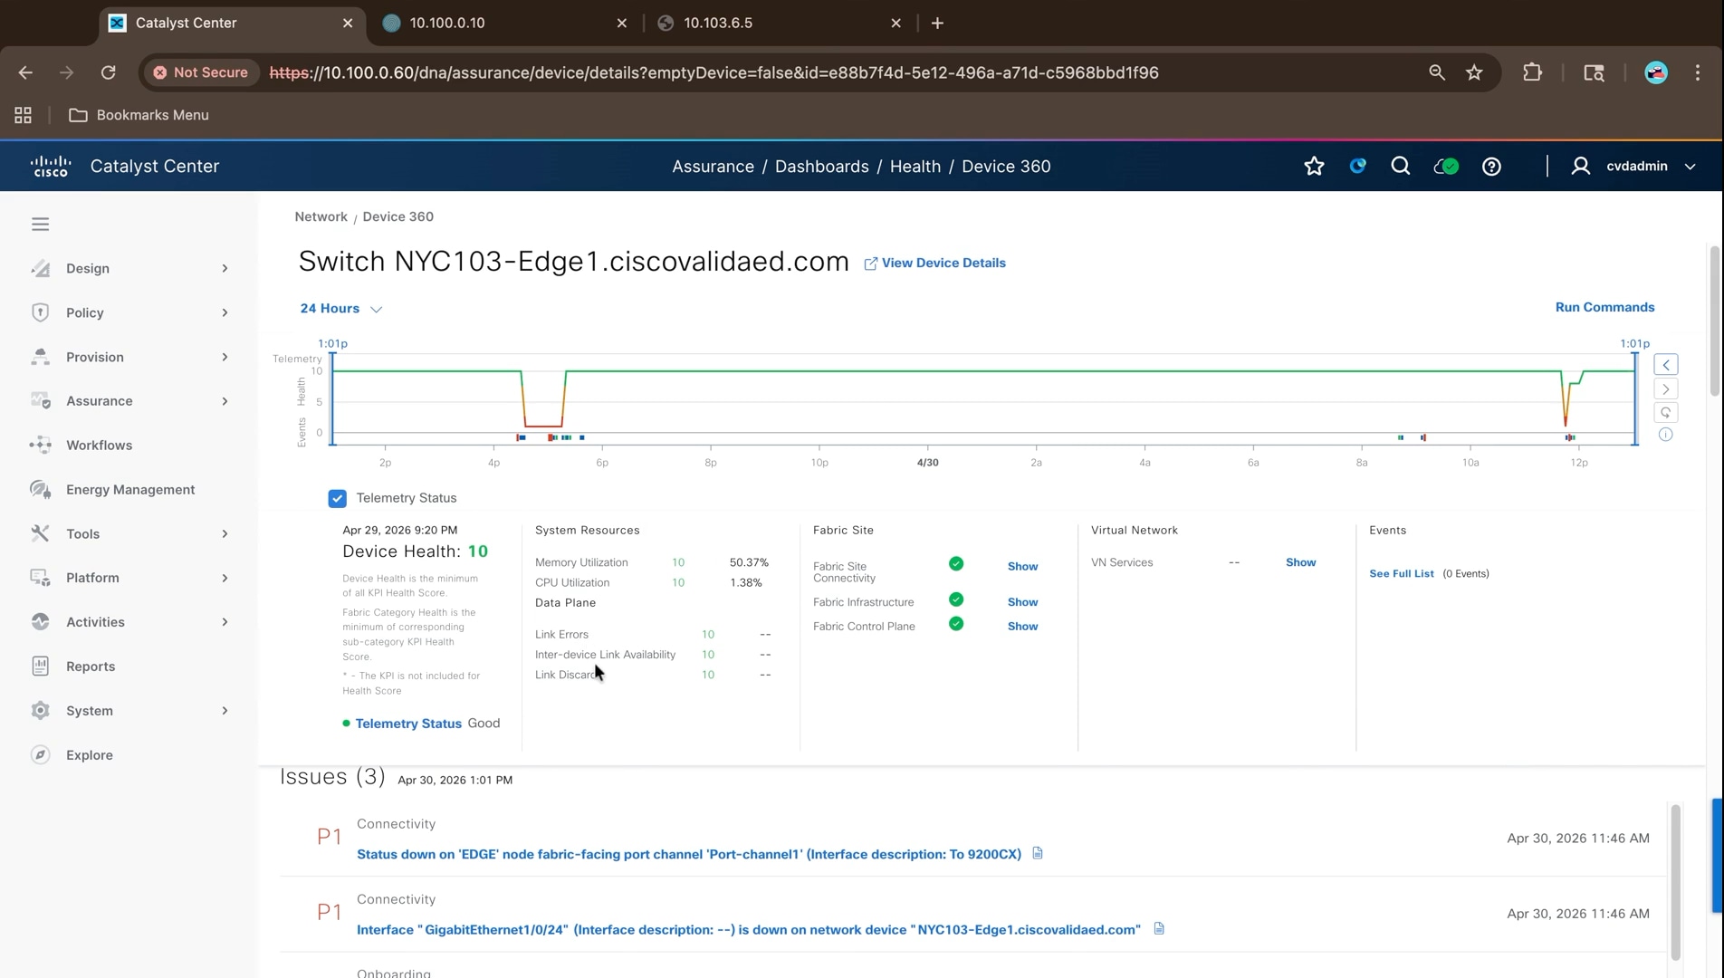Open the Port-channel1 status down issue

click(689, 854)
